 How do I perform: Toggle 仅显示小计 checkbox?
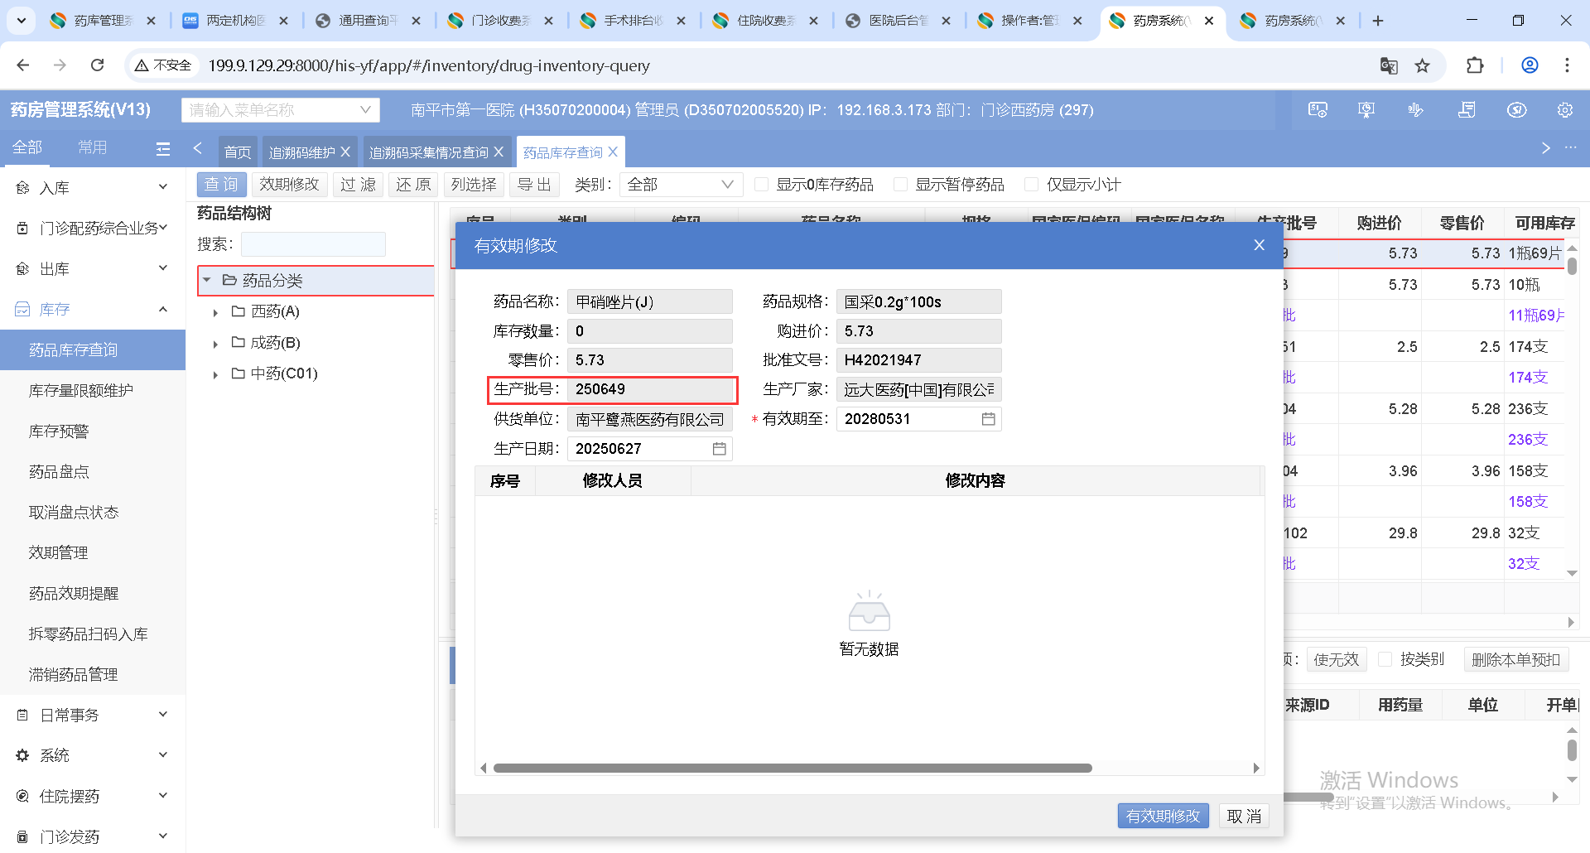1032,185
